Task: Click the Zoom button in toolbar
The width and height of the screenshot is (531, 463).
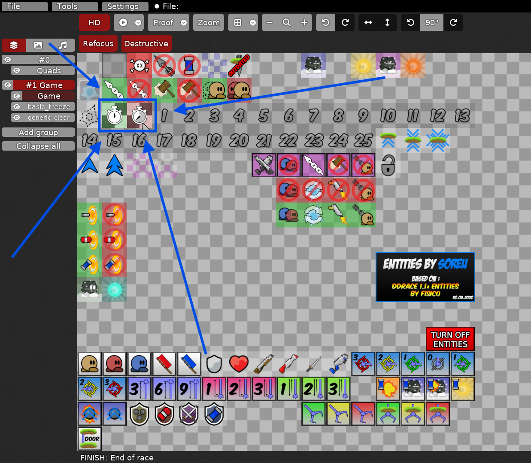Action: tap(209, 22)
